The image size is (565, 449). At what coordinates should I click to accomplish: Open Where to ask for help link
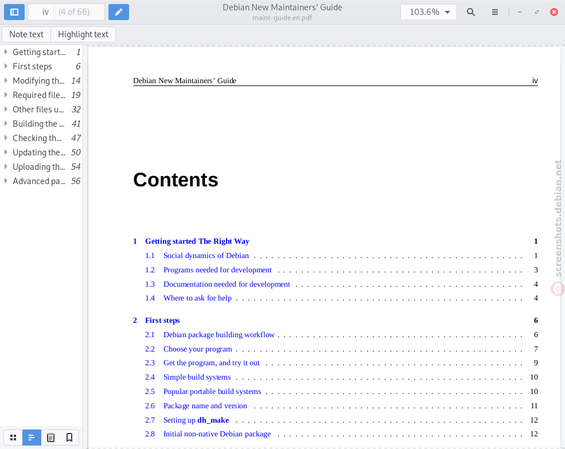(197, 298)
